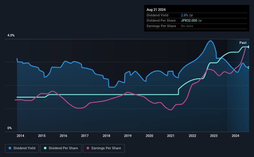Select the 2020 year label
Image resolution: width=254 pixels, height=157 pixels.
[149, 135]
